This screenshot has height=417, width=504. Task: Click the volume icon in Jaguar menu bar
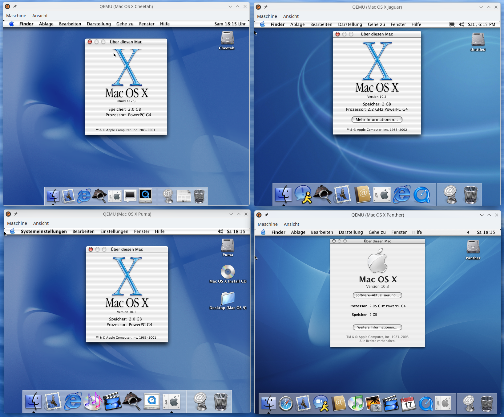click(461, 24)
